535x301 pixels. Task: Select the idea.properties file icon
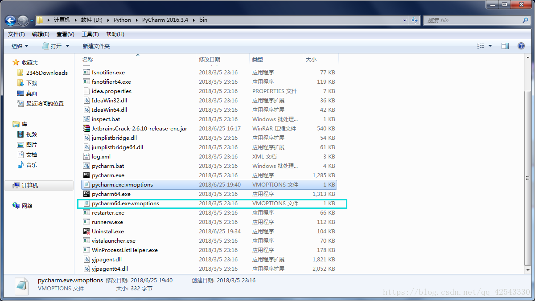coord(86,91)
